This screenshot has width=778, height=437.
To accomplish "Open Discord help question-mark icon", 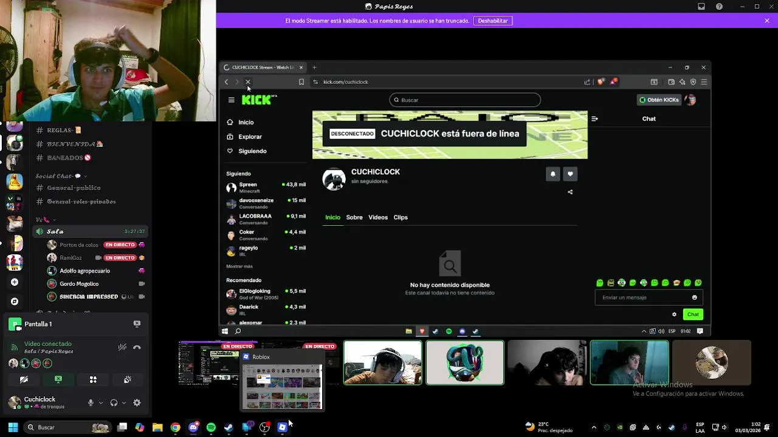I will click(720, 7).
